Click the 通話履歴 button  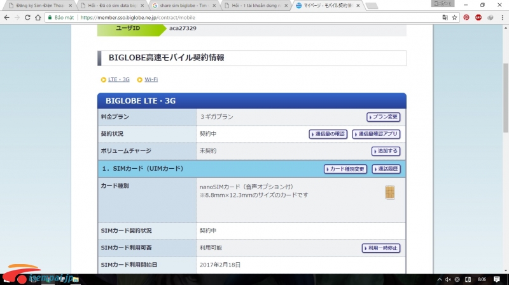[386, 169]
